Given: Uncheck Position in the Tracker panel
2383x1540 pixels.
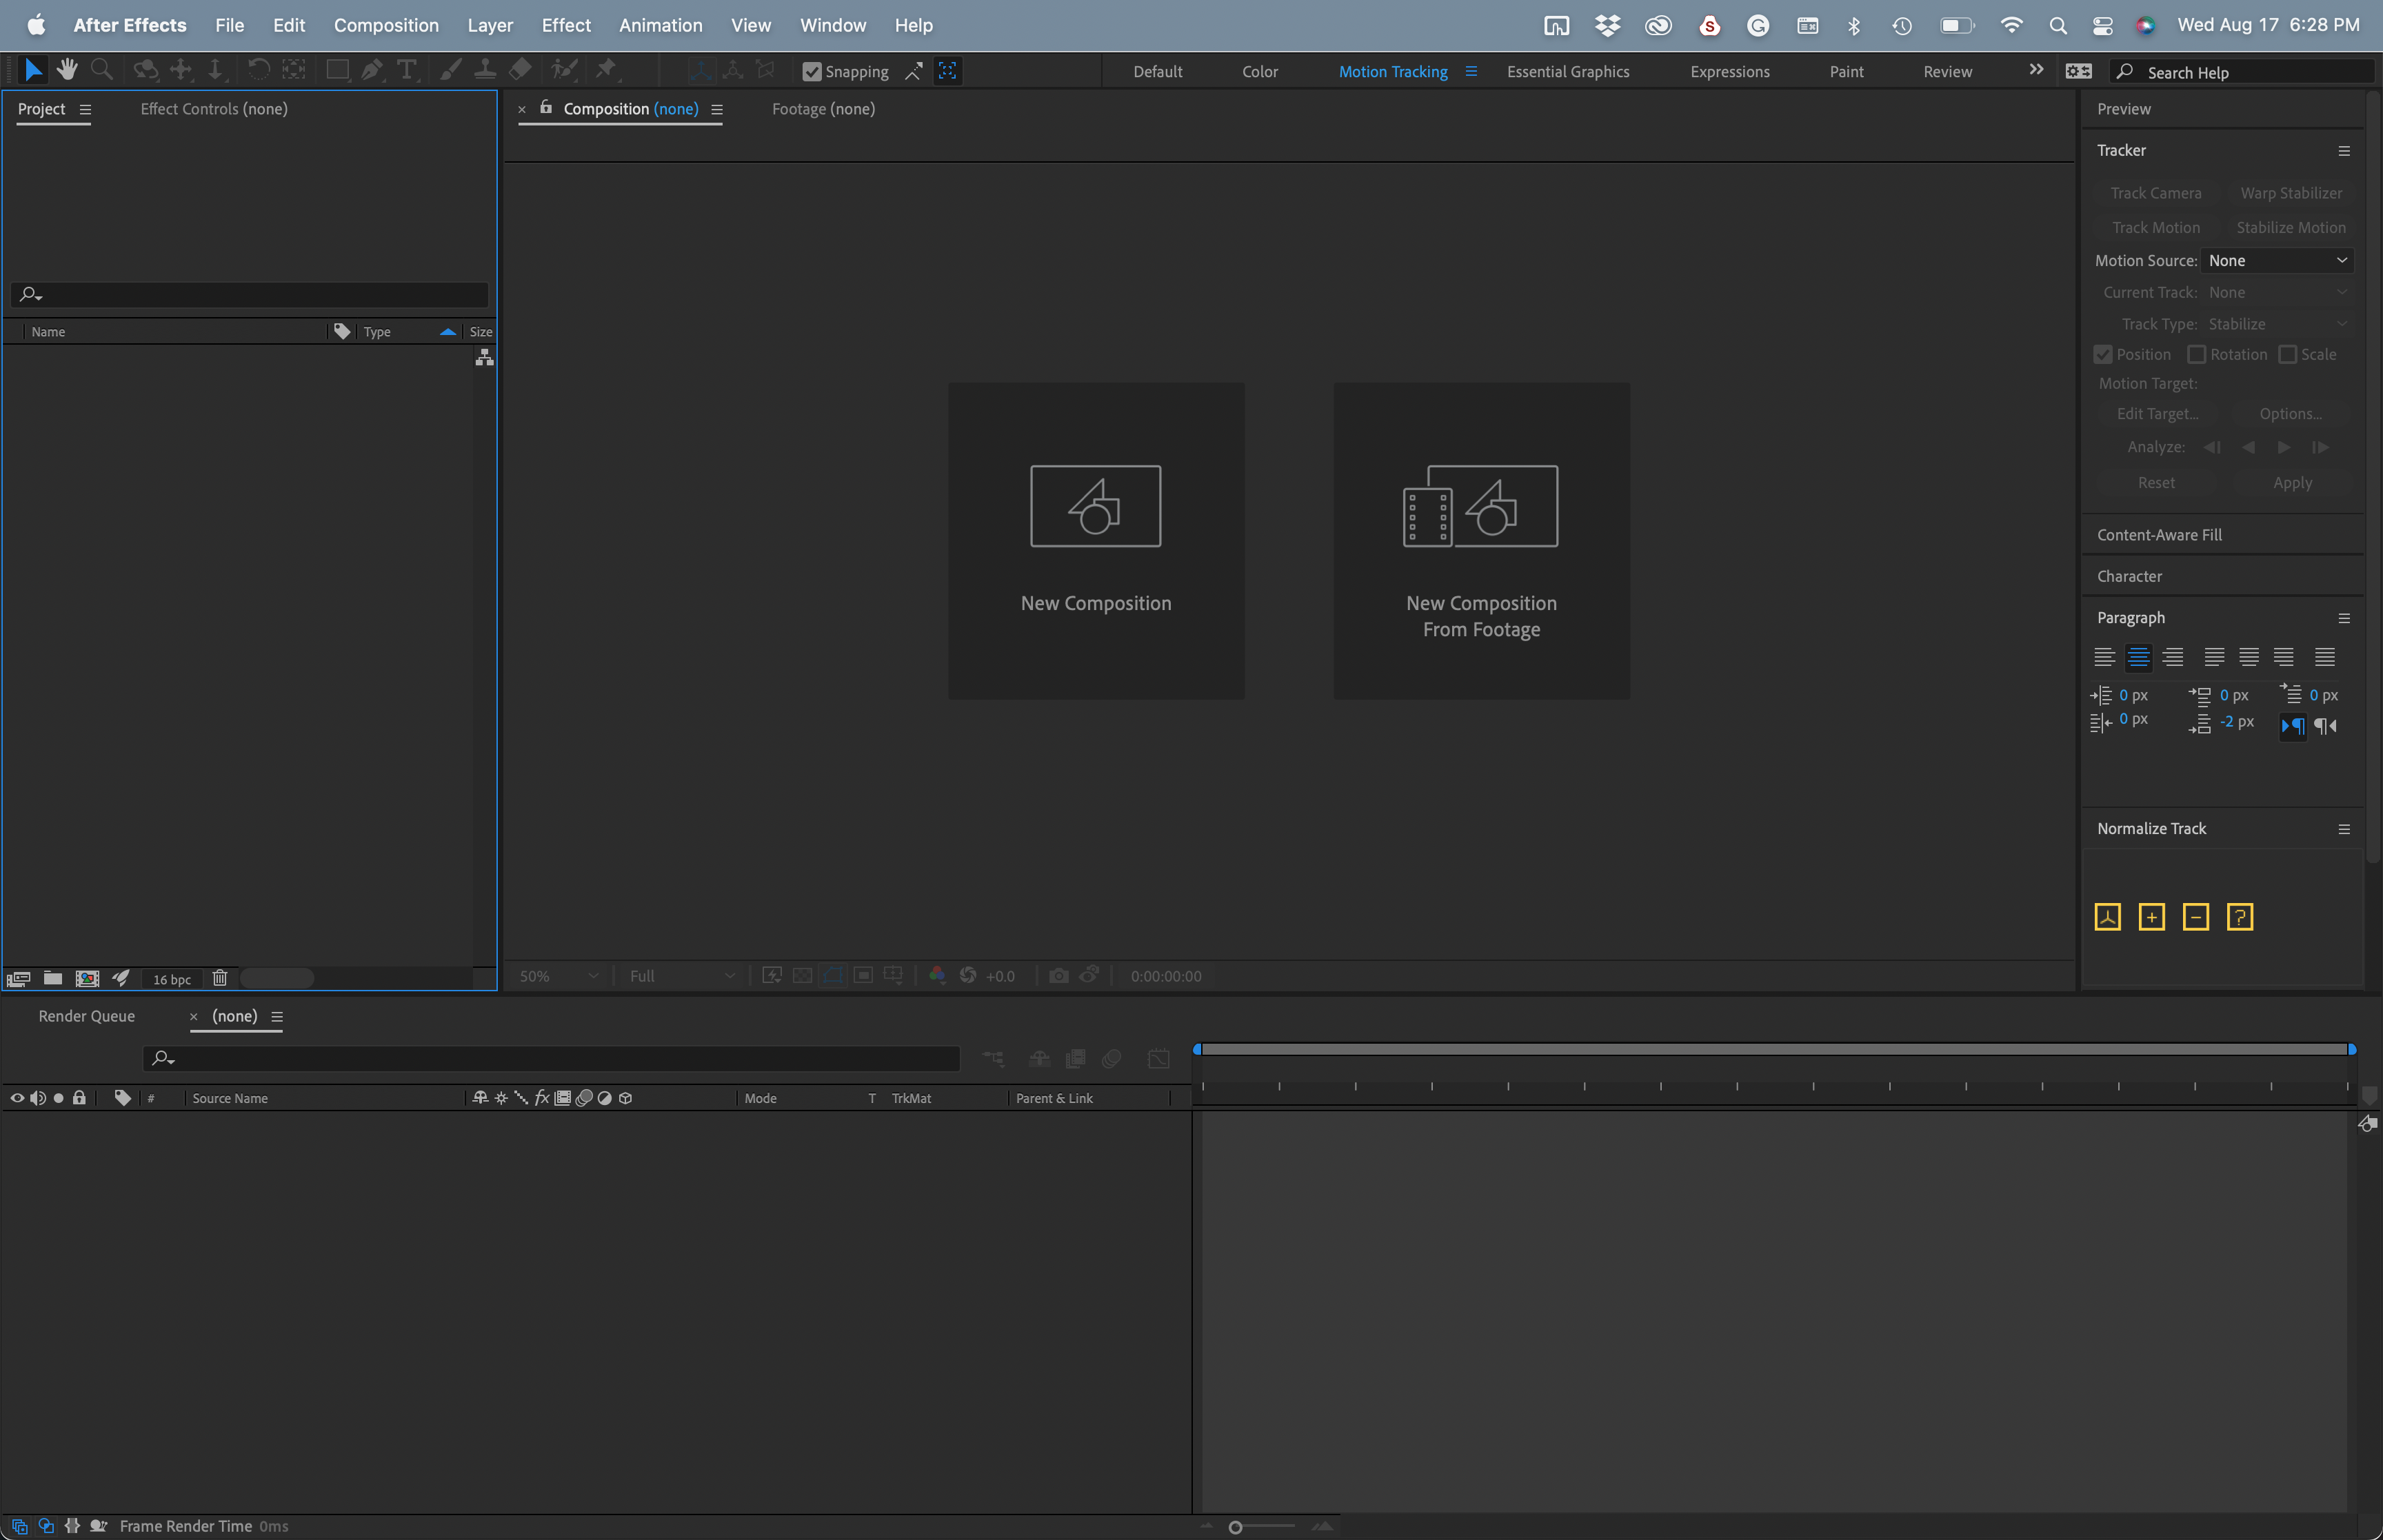Looking at the screenshot, I should [x=2102, y=354].
